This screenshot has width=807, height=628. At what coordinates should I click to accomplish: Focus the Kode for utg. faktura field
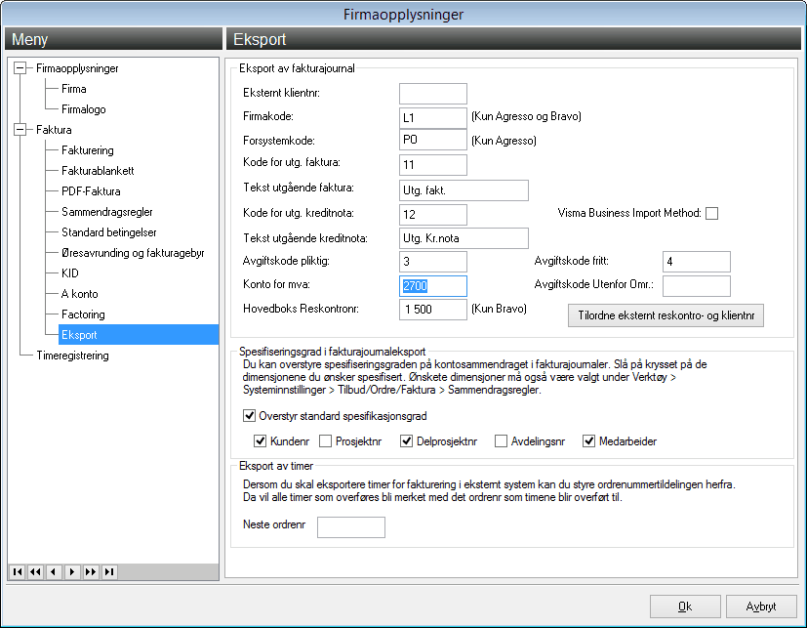pyautogui.click(x=433, y=165)
